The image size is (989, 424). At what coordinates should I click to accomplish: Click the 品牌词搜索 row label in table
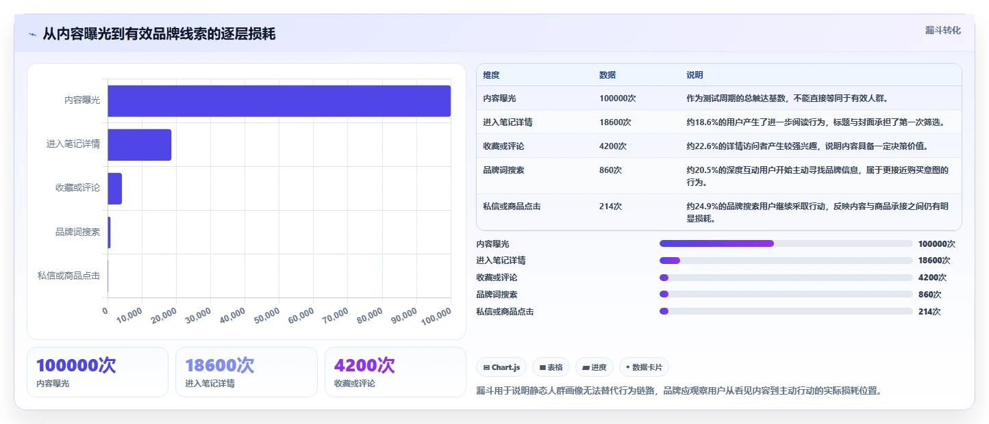[x=503, y=170]
